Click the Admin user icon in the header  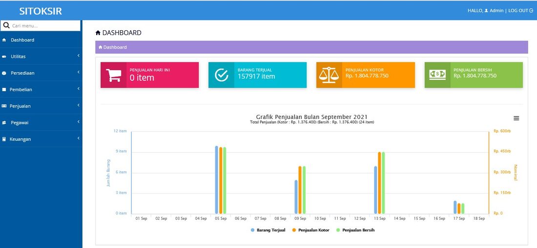(x=486, y=11)
